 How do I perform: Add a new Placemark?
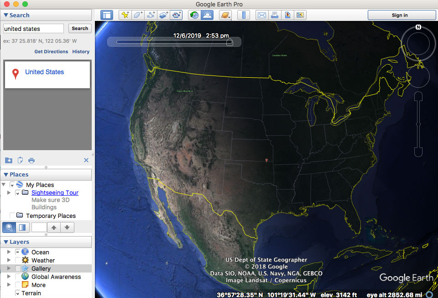tap(125, 15)
